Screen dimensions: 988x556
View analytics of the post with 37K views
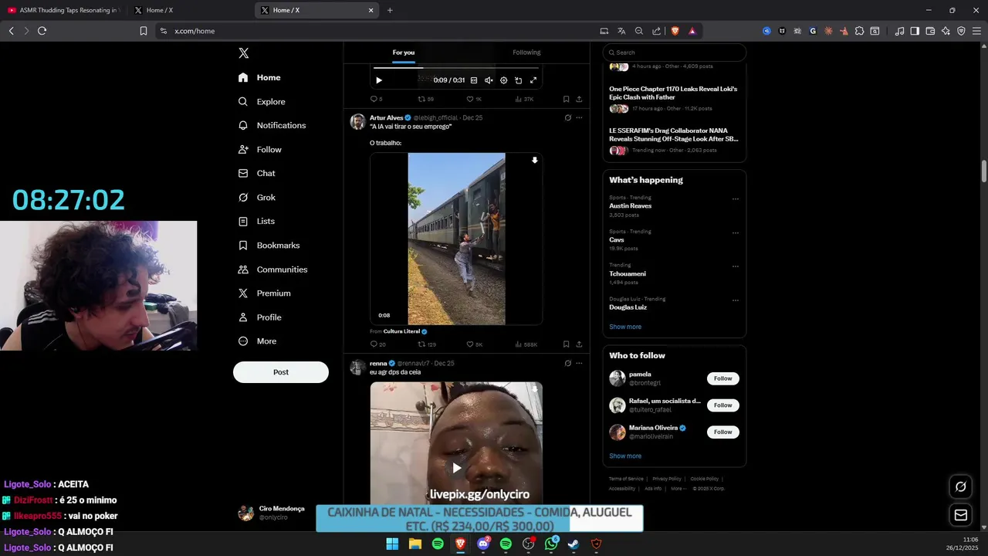point(524,99)
